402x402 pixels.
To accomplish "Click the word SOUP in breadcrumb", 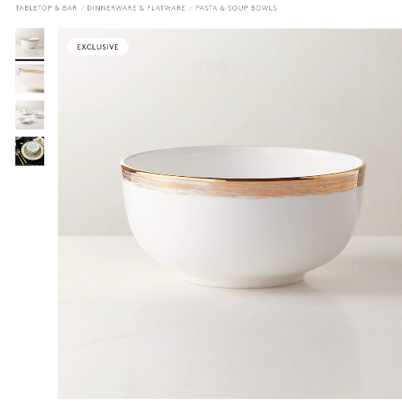I will [238, 8].
